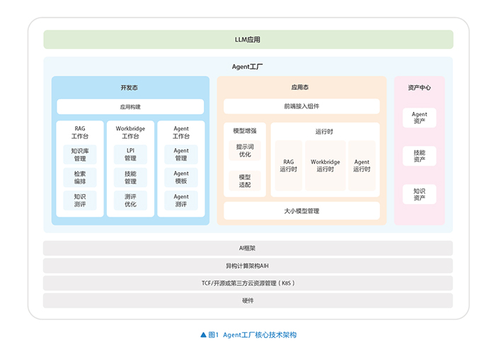Select the Agent 运行时 block
Viewport: 501px width, 354px height.
pos(362,166)
